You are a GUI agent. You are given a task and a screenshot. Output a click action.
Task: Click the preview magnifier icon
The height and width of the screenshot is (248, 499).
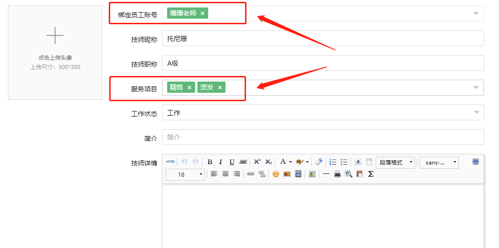[349, 174]
